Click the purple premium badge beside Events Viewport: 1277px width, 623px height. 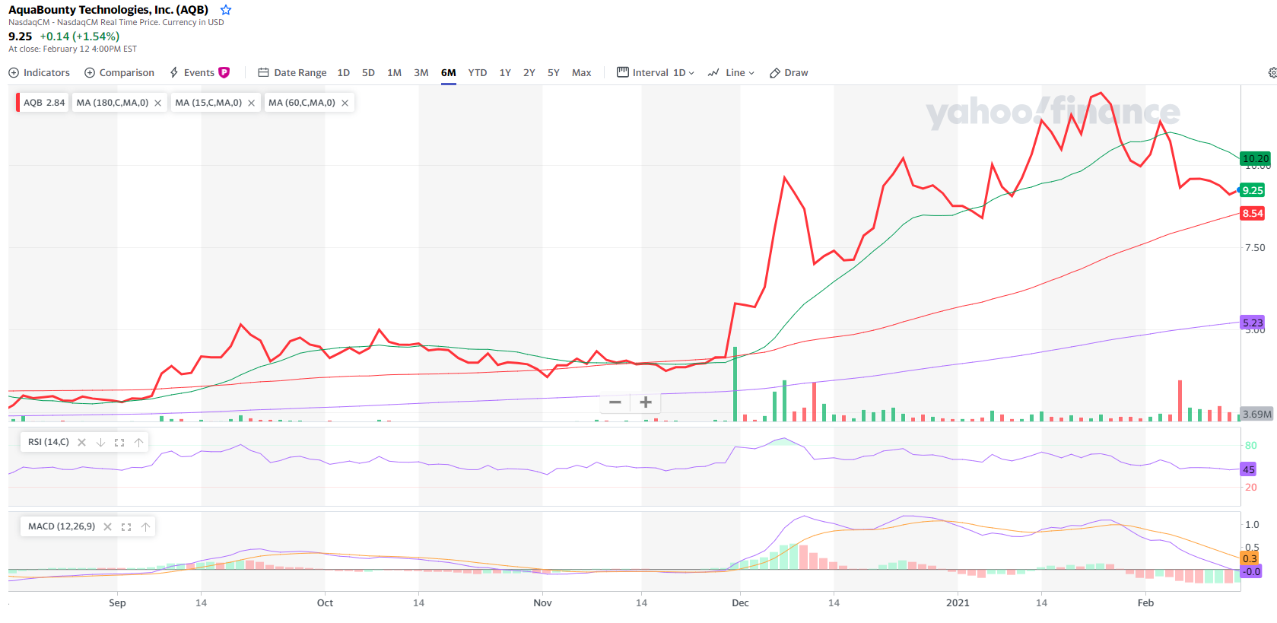click(x=224, y=72)
